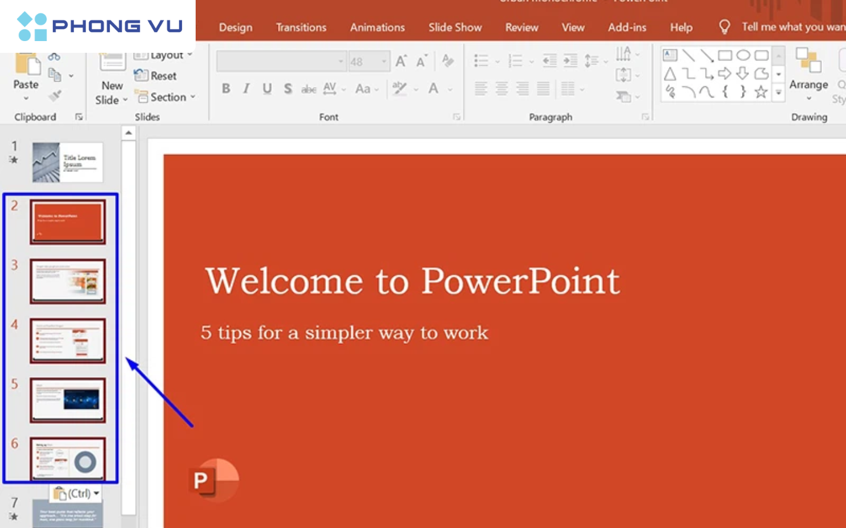
Task: Expand the Shapes gallery More arrow
Action: click(x=778, y=92)
